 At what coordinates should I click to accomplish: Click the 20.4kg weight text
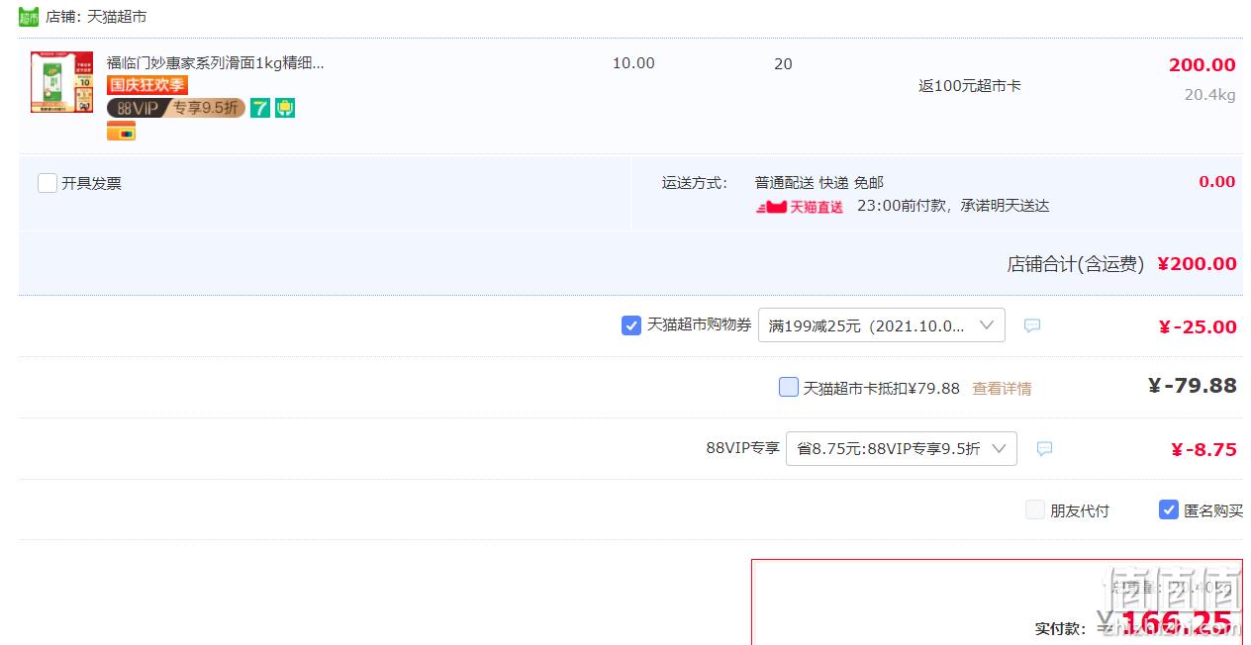coord(1210,95)
